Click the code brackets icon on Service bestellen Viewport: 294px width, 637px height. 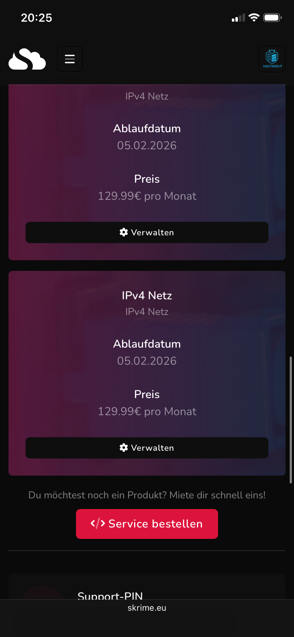(98, 524)
